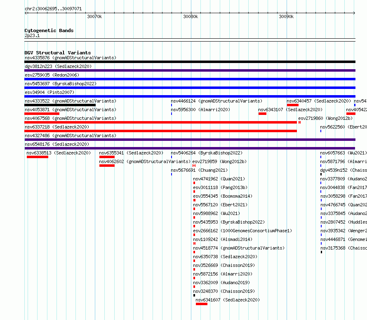Select nsv4327486 gnomADStructuralVariants label
Image resolution: width=367 pixels, height=320 pixels.
(x=71, y=135)
